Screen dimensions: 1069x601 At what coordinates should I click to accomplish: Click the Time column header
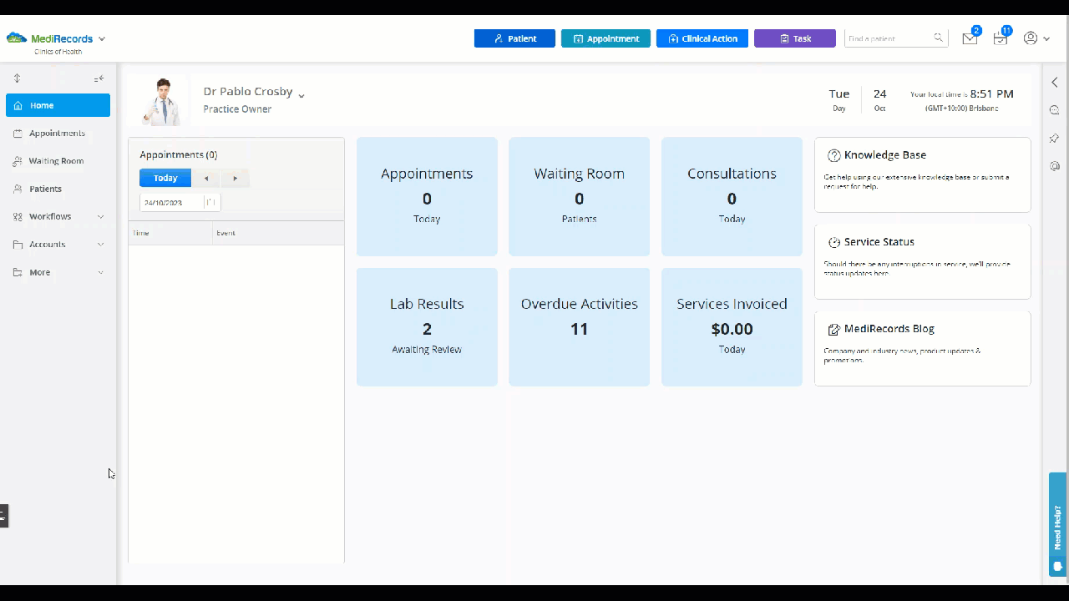170,233
